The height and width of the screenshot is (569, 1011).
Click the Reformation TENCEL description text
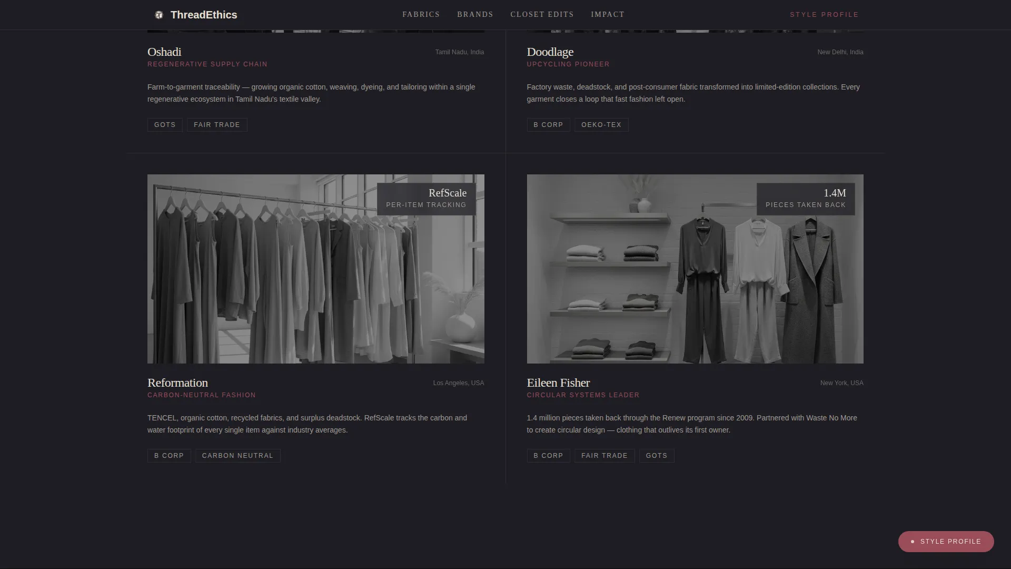307,424
